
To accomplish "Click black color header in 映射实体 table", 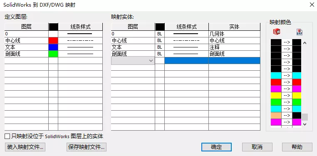I will tap(160, 27).
